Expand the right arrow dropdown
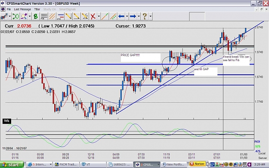 click(x=139, y=16)
